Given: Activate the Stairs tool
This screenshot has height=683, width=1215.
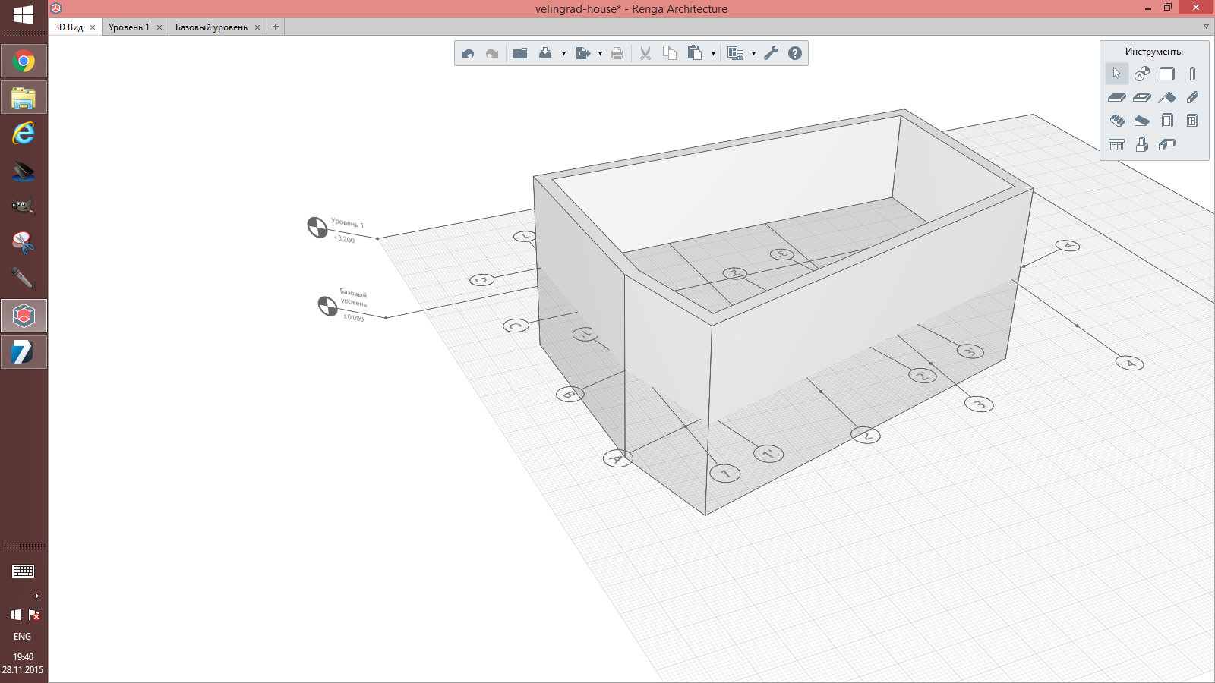Looking at the screenshot, I should point(1116,120).
